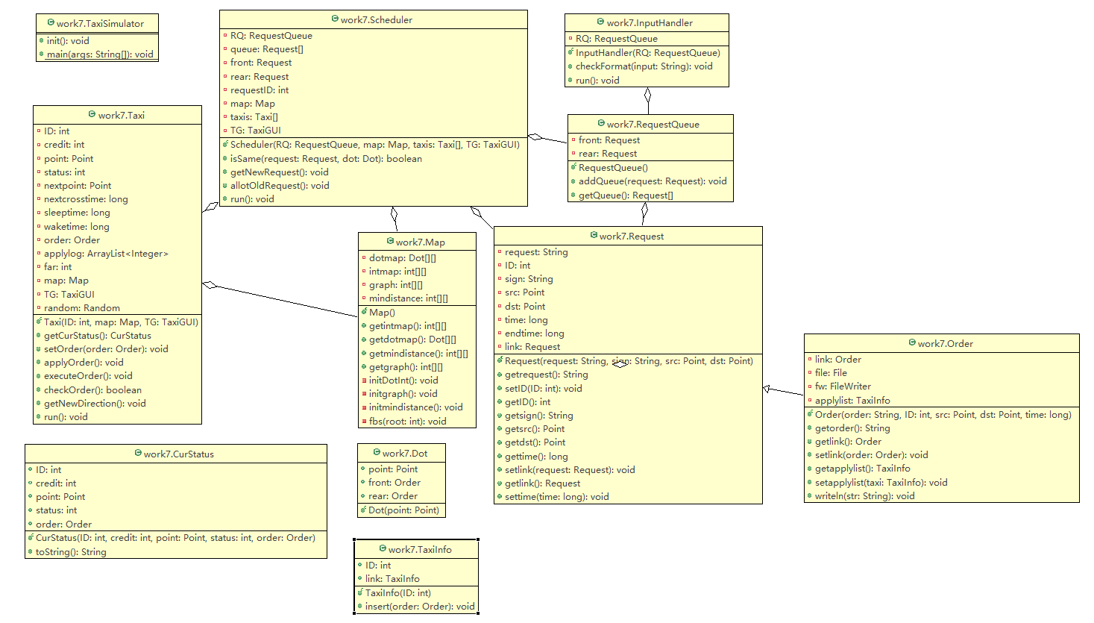Click the class icon beside work7.RequestQueue
The width and height of the screenshot is (1094, 623).
click(601, 124)
